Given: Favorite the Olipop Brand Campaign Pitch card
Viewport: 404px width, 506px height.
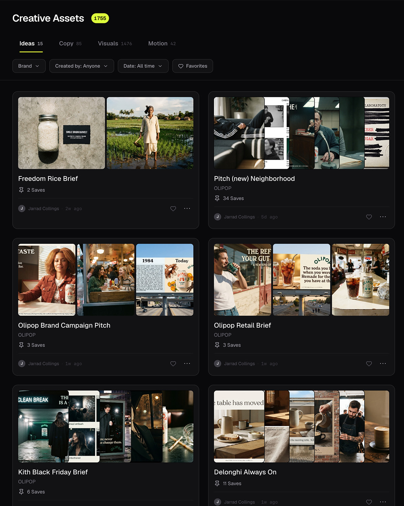Looking at the screenshot, I should [173, 364].
